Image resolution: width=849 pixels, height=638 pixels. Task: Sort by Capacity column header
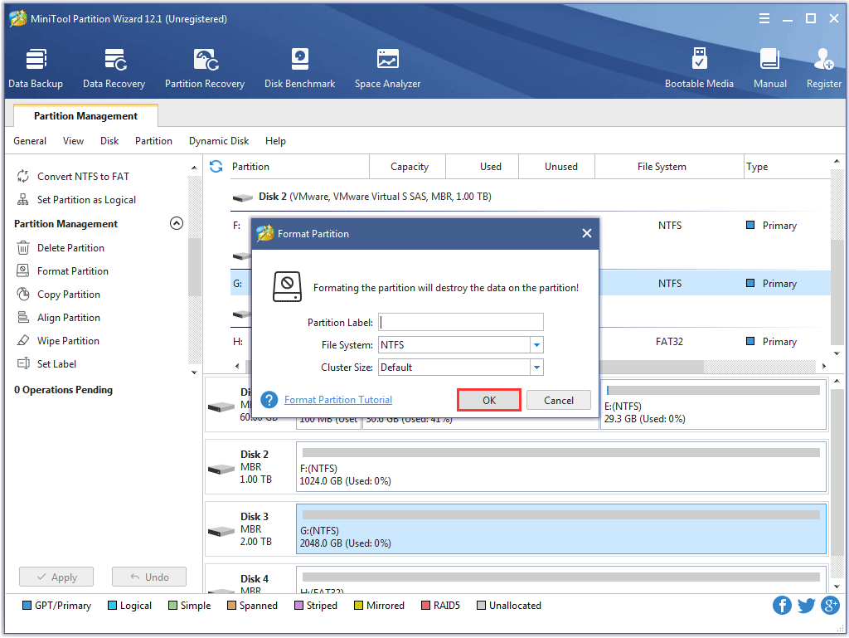(x=410, y=166)
